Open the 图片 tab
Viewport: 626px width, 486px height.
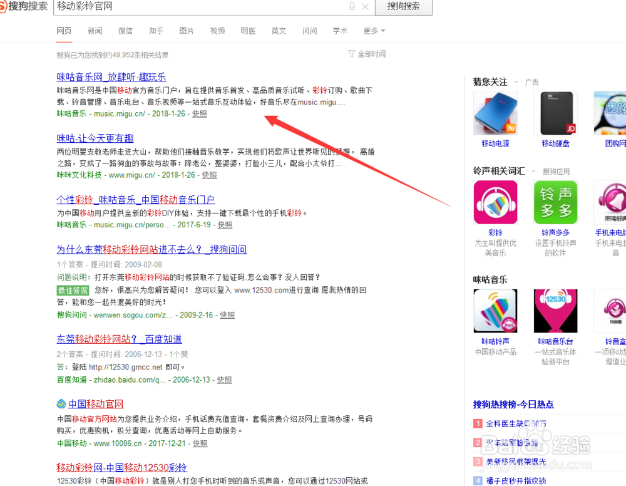click(x=187, y=31)
